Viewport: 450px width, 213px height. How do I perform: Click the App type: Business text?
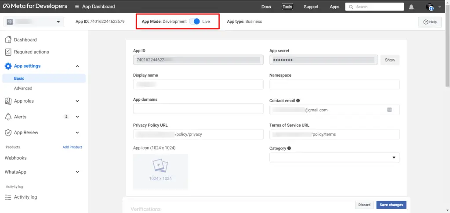click(x=244, y=21)
